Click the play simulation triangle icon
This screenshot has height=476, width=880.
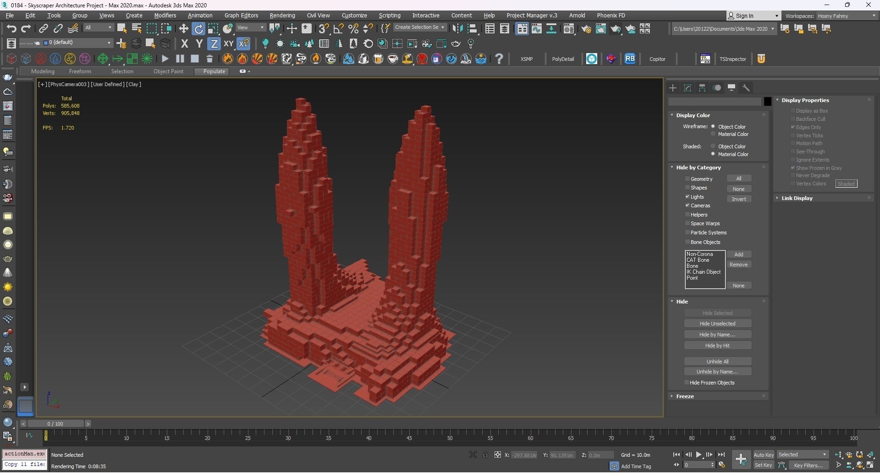165,59
